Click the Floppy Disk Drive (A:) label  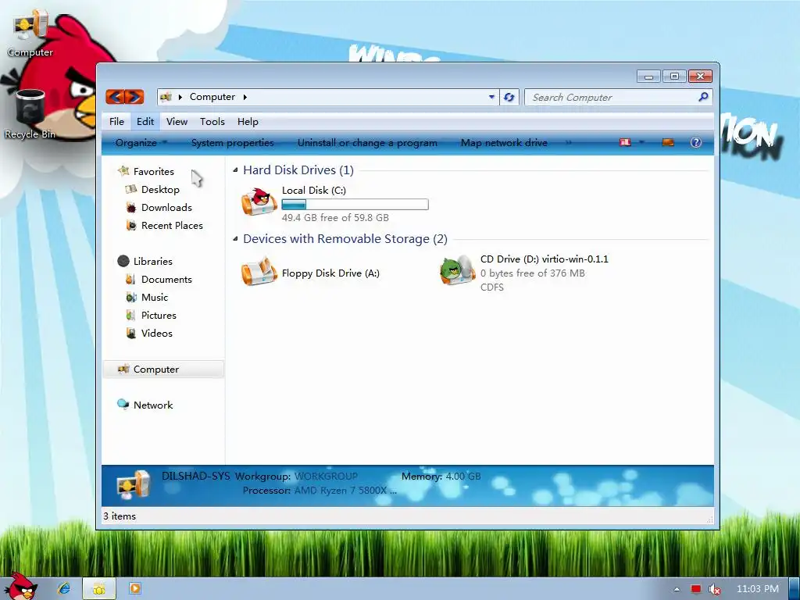330,273
